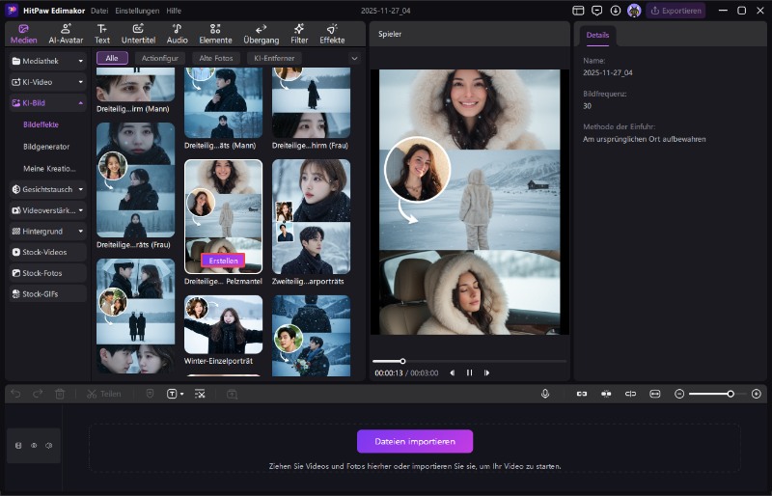Click the Dateien importieren button

point(415,442)
